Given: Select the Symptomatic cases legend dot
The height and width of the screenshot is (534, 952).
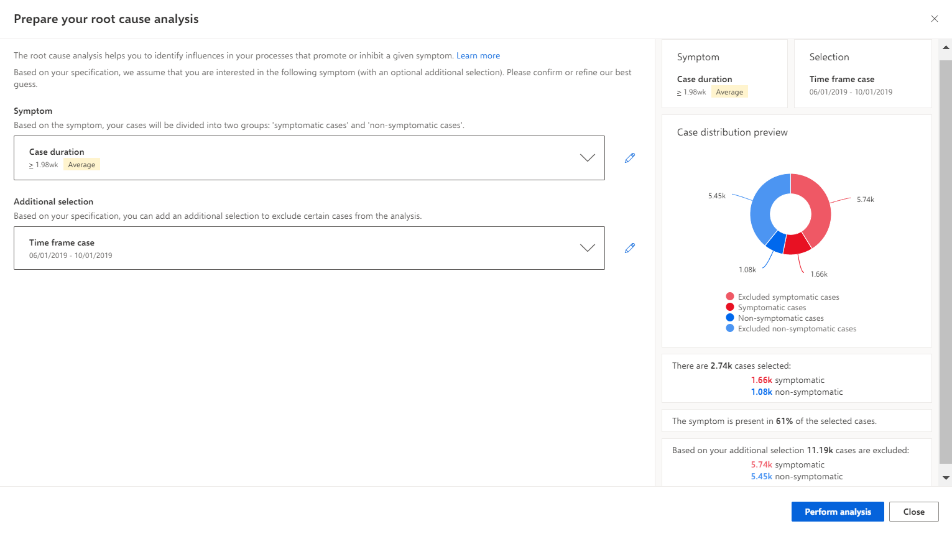Looking at the screenshot, I should pos(730,307).
